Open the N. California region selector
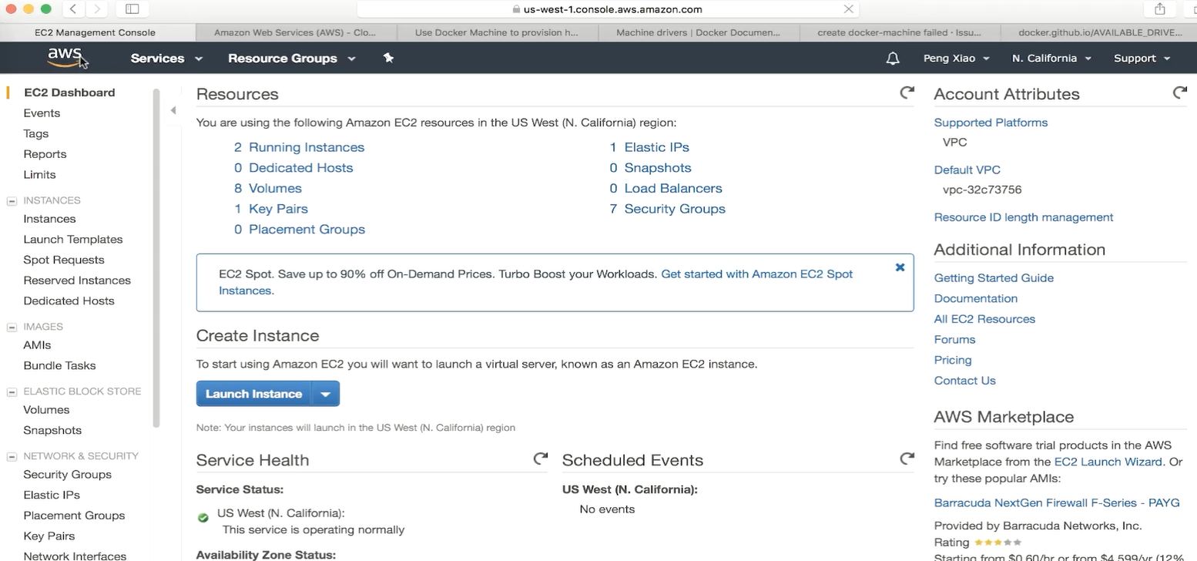Screen dimensions: 1197x561 [1051, 59]
